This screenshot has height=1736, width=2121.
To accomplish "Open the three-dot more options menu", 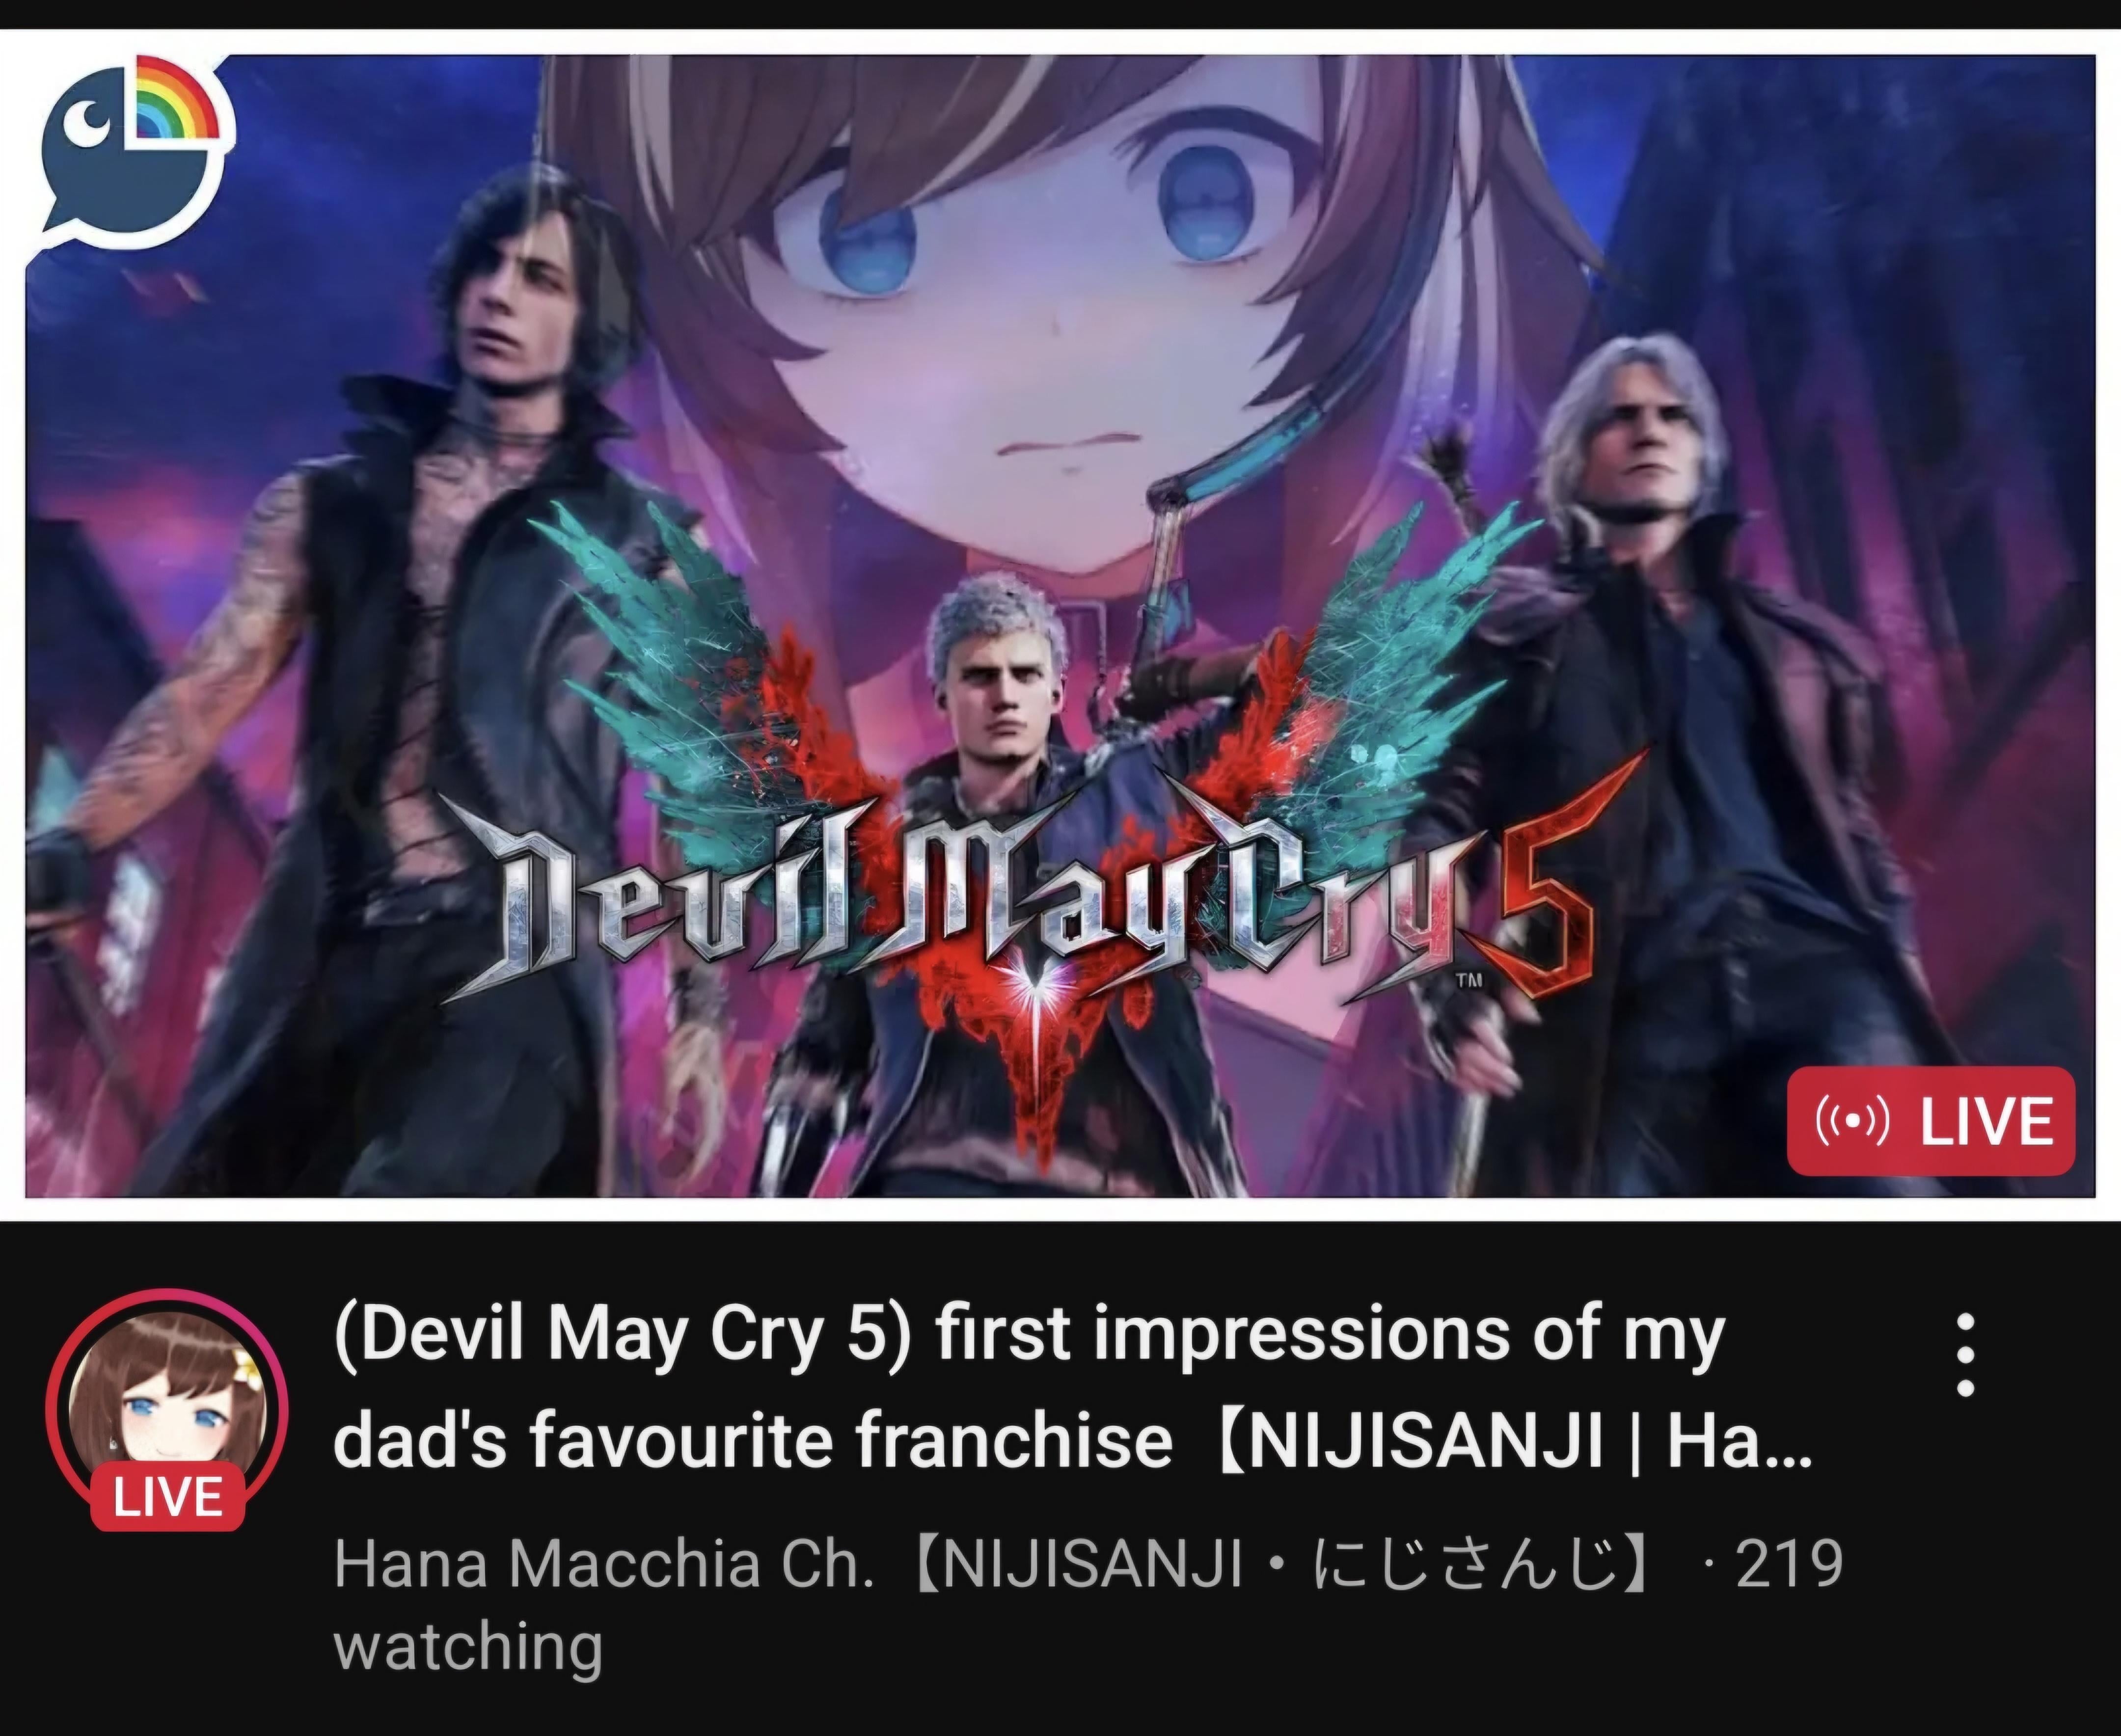I will (x=1965, y=1355).
